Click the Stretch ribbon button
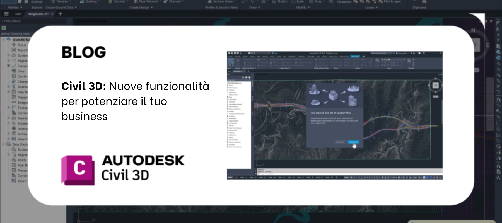Screen dimensions: 502x223 [x=280, y=2]
